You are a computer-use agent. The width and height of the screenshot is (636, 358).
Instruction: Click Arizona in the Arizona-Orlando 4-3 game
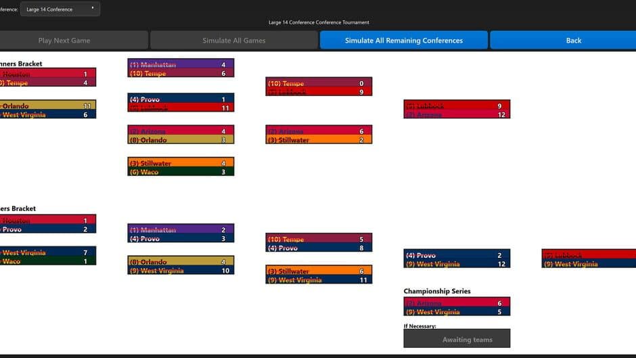coord(181,131)
